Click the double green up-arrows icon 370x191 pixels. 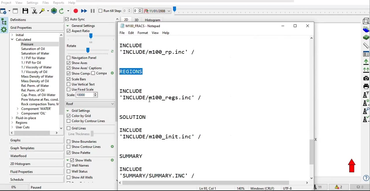coord(366,70)
